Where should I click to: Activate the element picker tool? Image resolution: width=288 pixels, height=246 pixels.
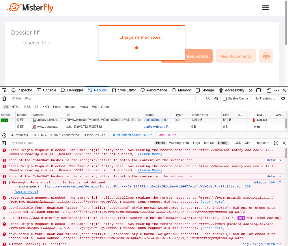(x=4, y=90)
